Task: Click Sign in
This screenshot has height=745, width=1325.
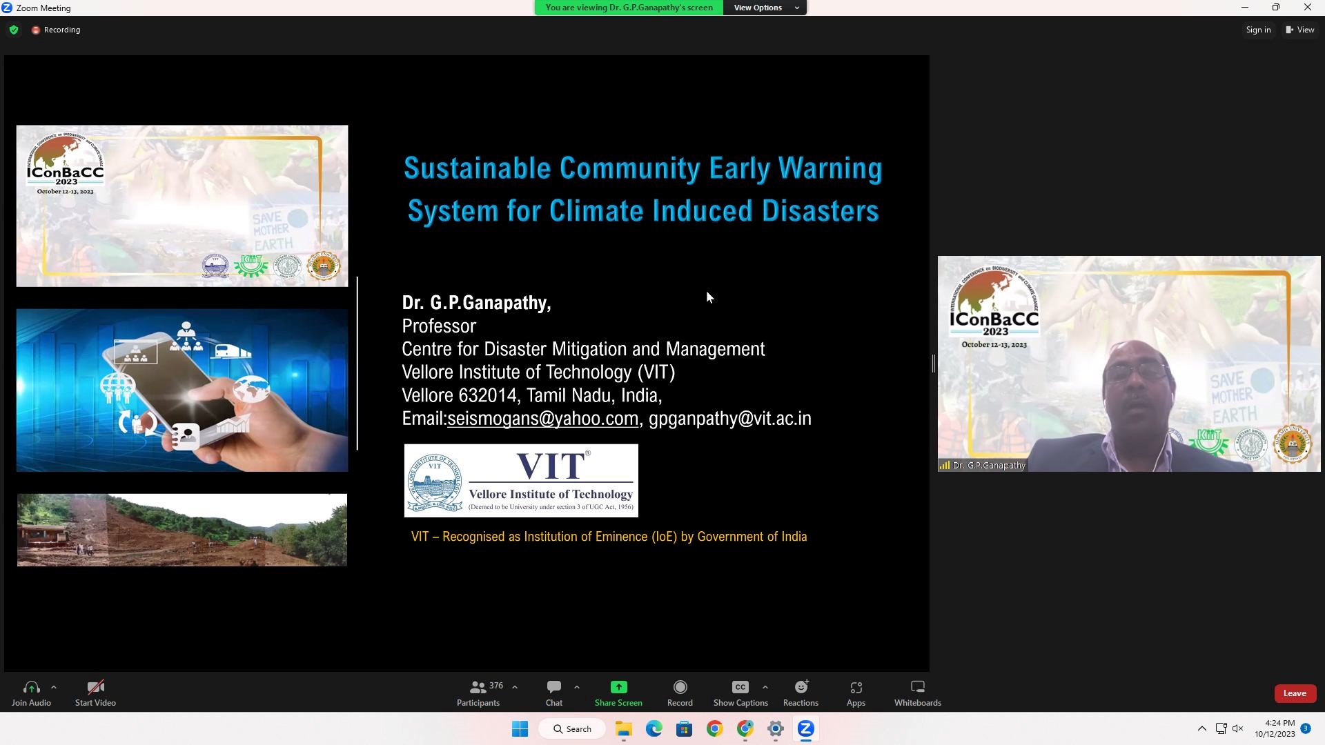Action: (1258, 30)
